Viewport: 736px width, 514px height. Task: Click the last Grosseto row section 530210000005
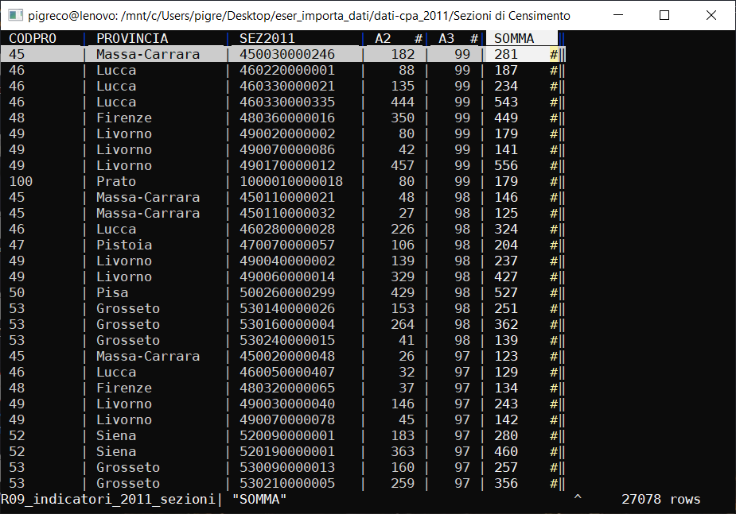pos(287,483)
